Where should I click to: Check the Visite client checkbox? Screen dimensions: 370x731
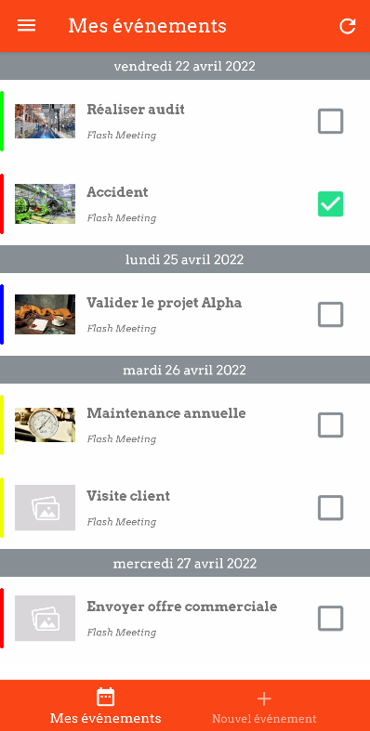[x=330, y=508]
